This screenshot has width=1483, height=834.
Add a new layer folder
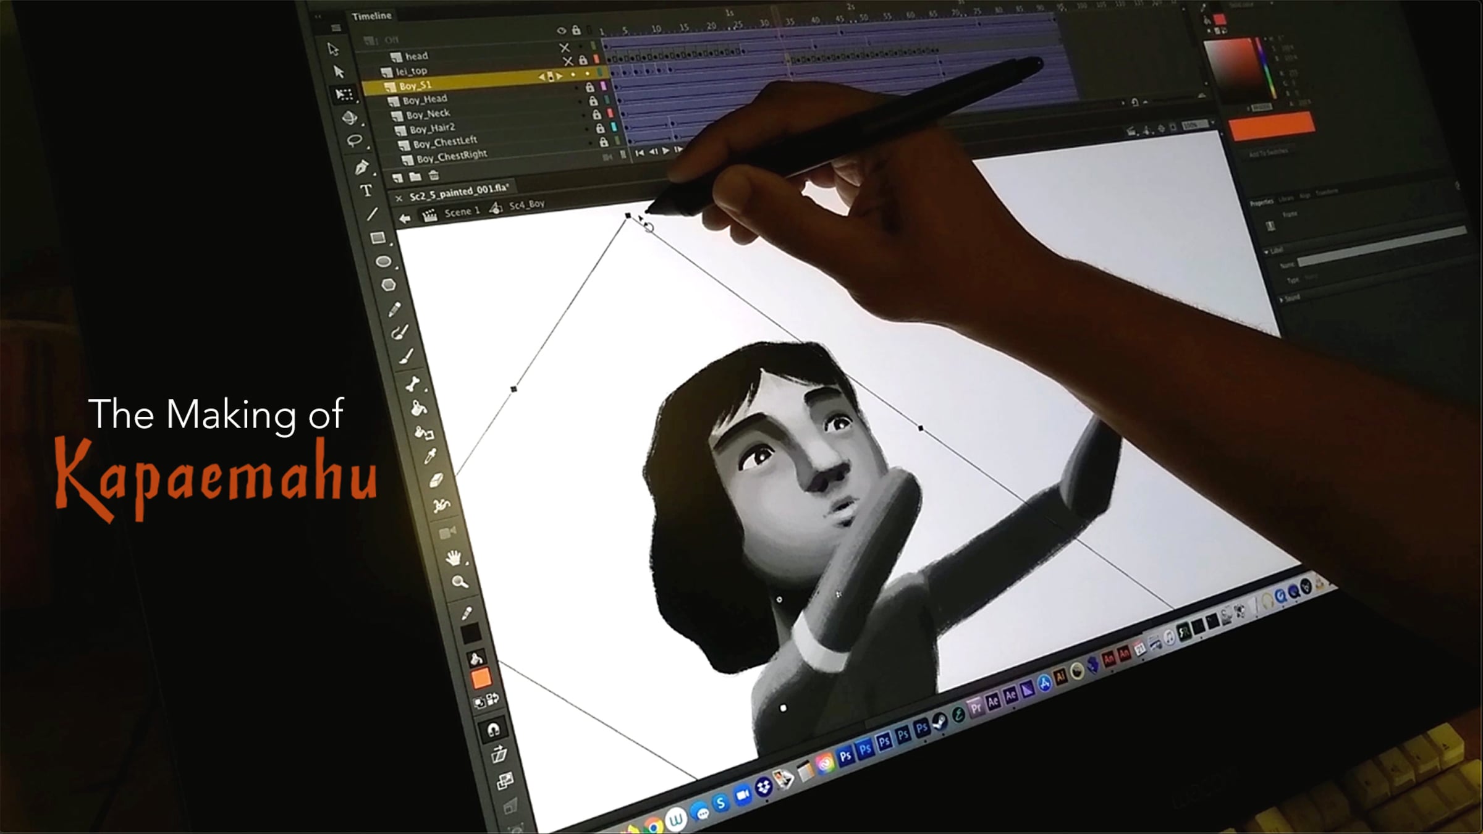point(415,177)
